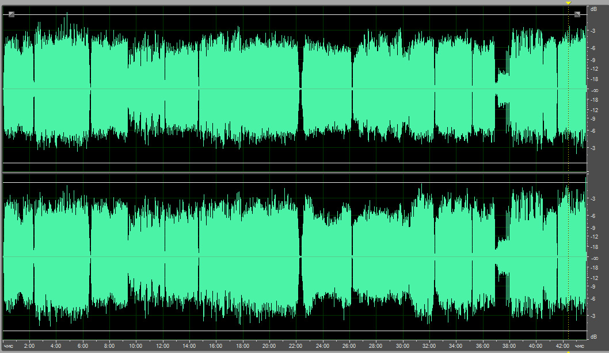
Task: Click the yellow playhead cursor marker
Action: tap(568, 3)
